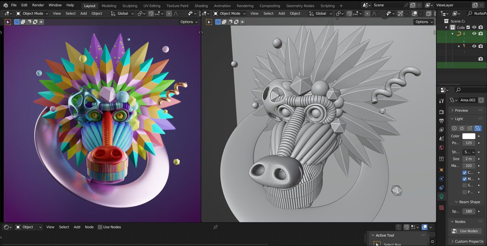
Task: Open the Texture properties tab (checker icon)
Action: 442,207
